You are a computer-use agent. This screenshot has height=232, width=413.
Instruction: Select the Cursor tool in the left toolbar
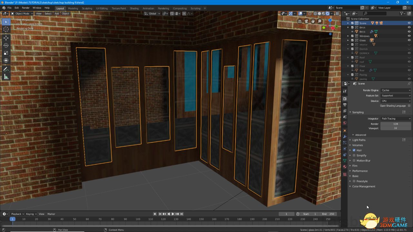coord(6,29)
